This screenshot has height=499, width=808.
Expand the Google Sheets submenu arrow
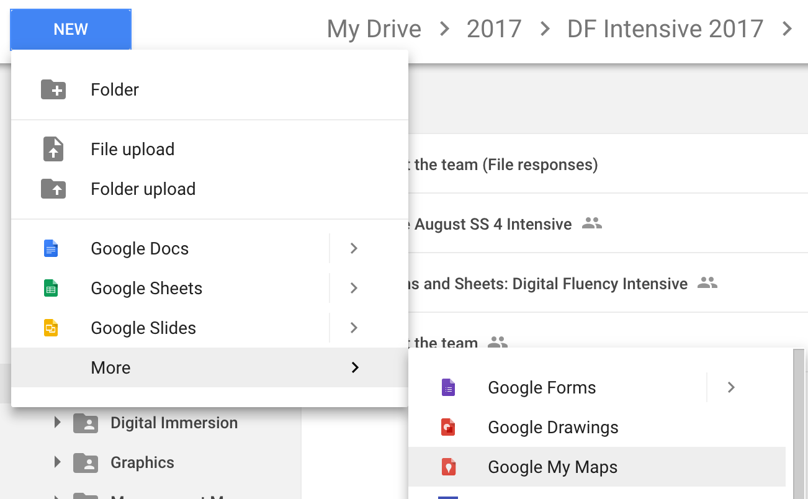[x=354, y=289]
